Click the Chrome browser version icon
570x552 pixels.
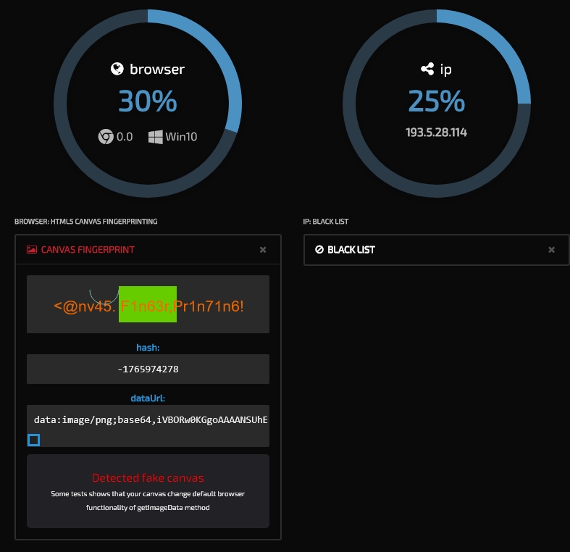tap(106, 136)
